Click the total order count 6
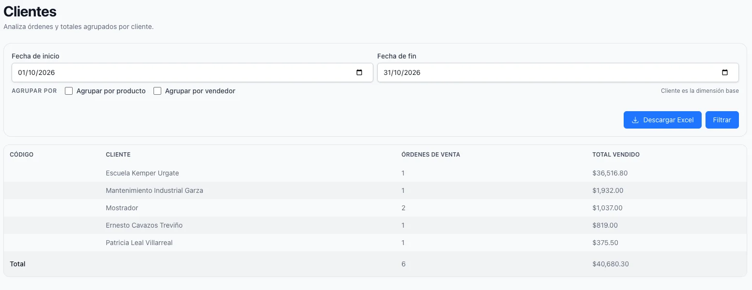Image resolution: width=752 pixels, height=290 pixels. click(403, 264)
